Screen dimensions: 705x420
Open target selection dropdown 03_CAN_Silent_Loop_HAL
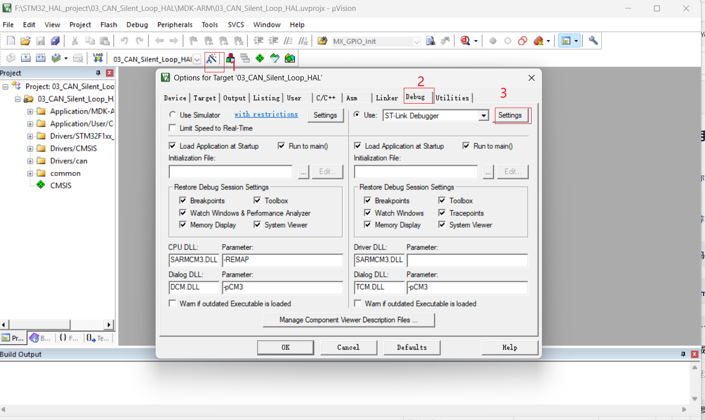(197, 59)
